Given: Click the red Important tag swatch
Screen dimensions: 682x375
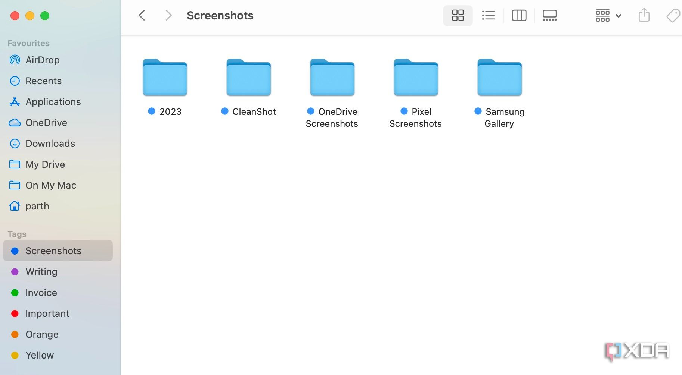Looking at the screenshot, I should pyautogui.click(x=15, y=313).
